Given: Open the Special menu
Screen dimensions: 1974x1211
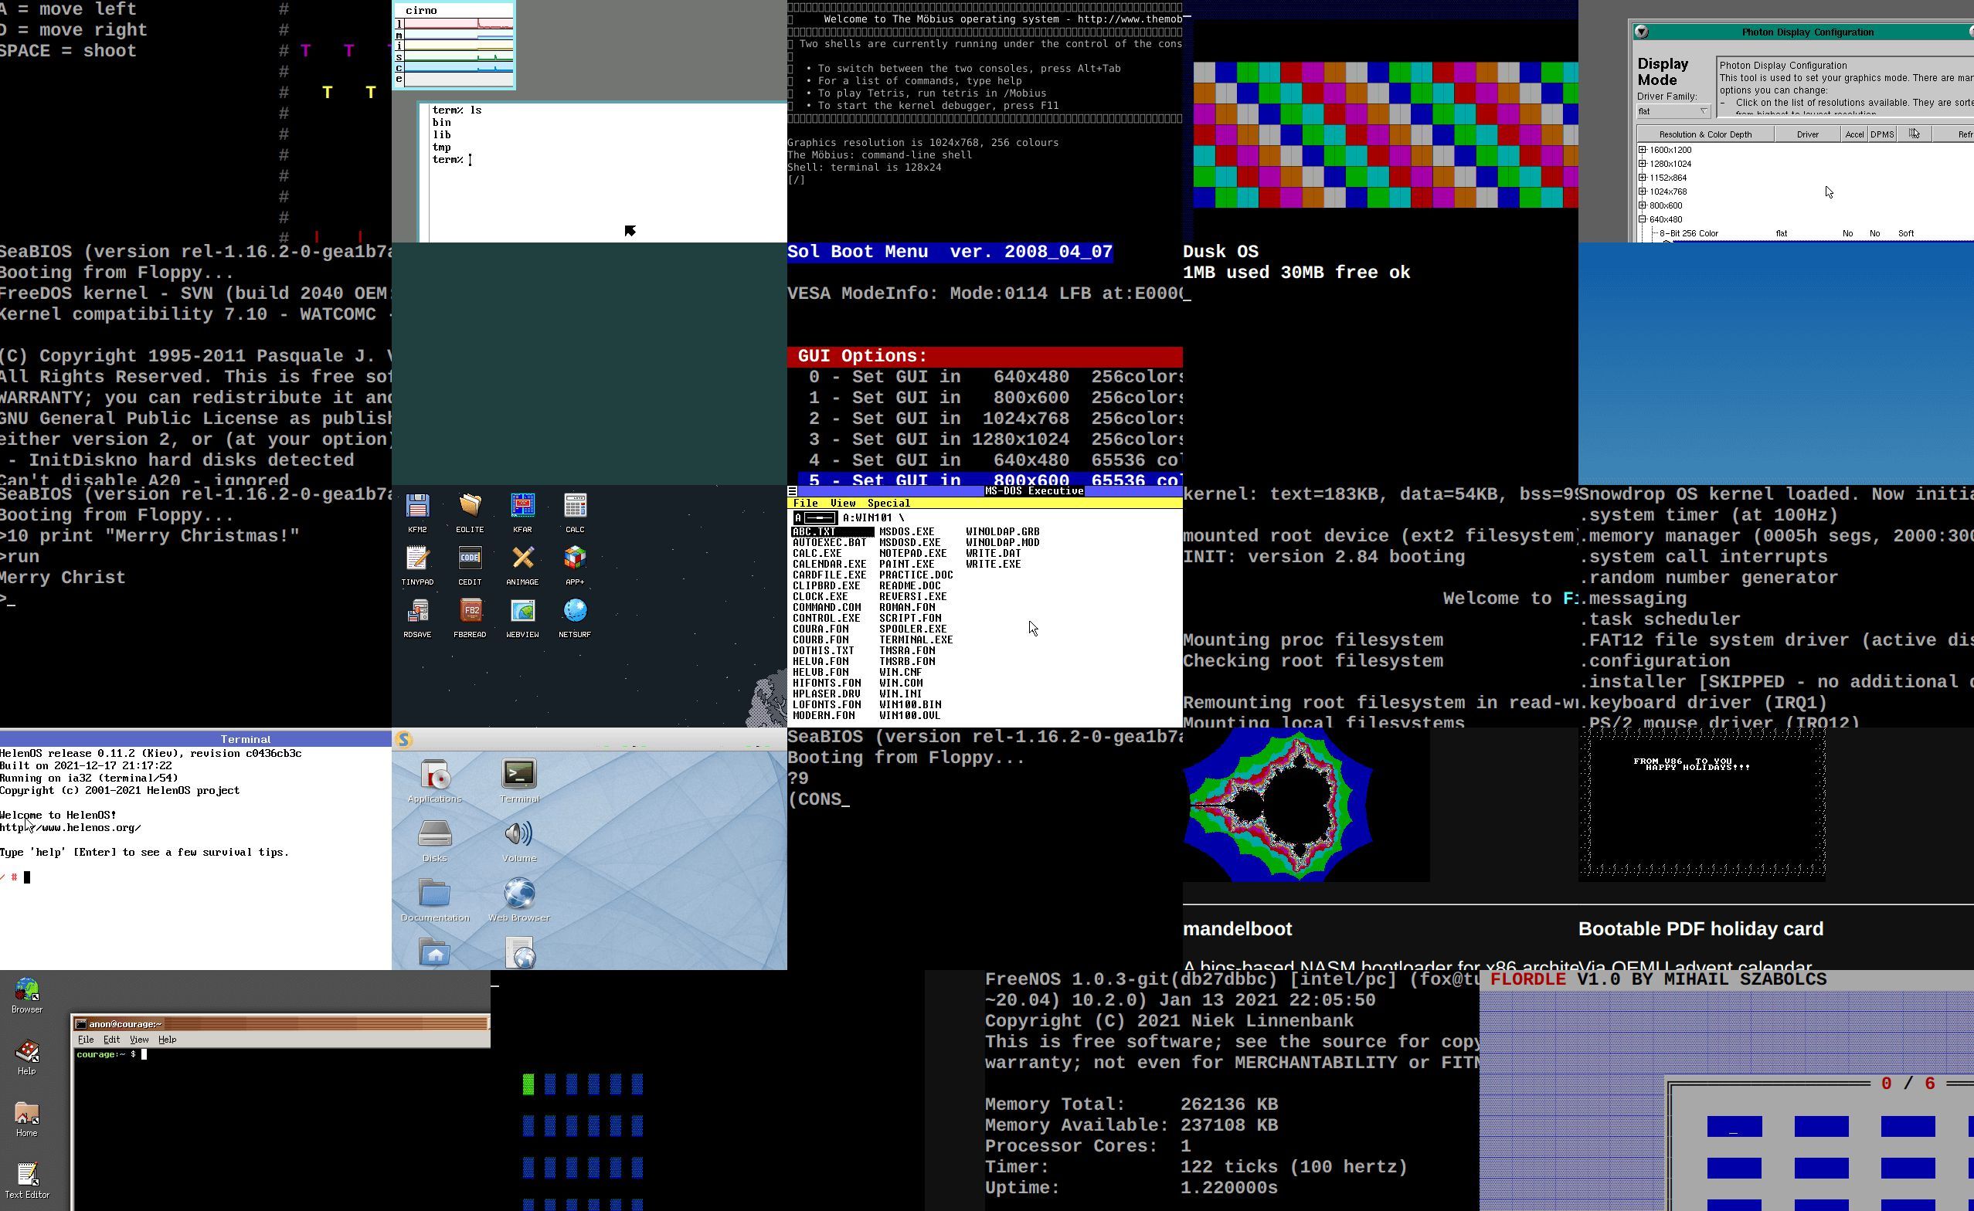Looking at the screenshot, I should (888, 503).
